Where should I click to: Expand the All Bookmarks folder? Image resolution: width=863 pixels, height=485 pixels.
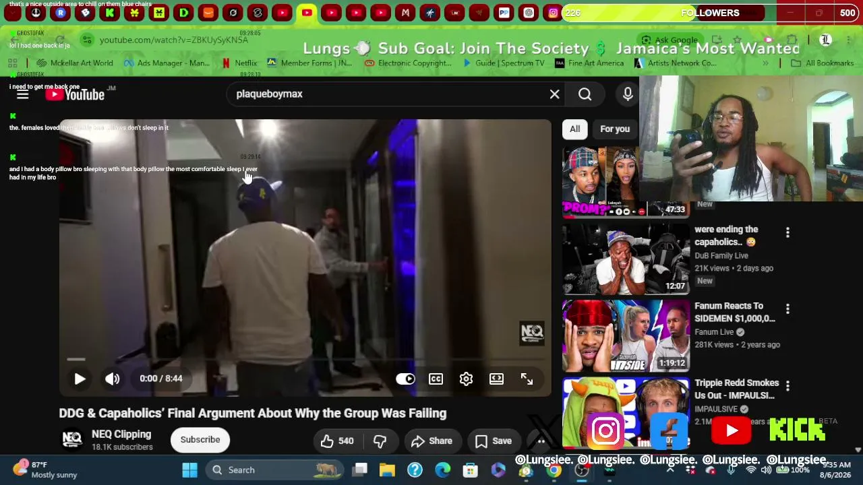pyautogui.click(x=823, y=63)
